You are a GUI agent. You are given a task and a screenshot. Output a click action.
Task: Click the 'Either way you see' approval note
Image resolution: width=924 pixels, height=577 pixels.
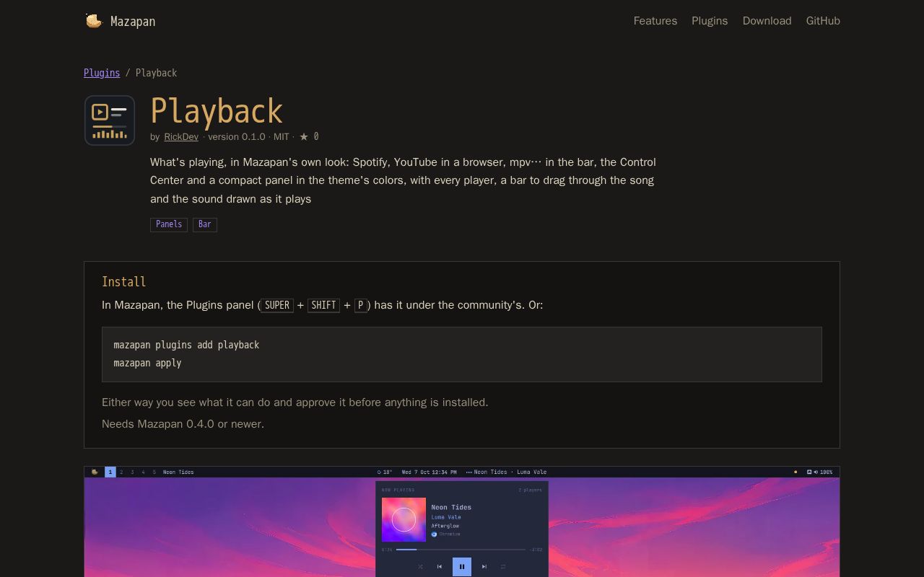(x=295, y=402)
